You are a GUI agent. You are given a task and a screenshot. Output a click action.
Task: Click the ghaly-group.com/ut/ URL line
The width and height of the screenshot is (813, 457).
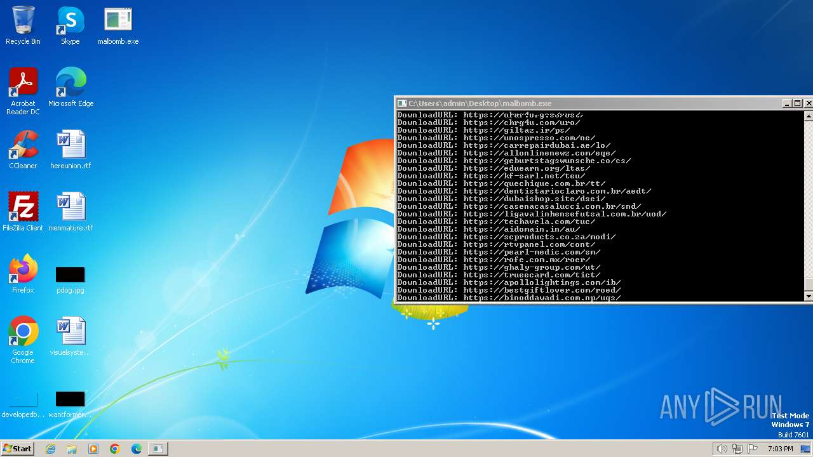click(x=499, y=267)
